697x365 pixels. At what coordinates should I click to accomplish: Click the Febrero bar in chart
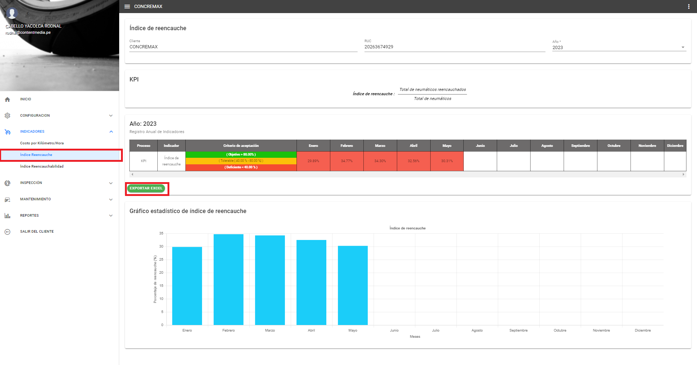tap(228, 279)
